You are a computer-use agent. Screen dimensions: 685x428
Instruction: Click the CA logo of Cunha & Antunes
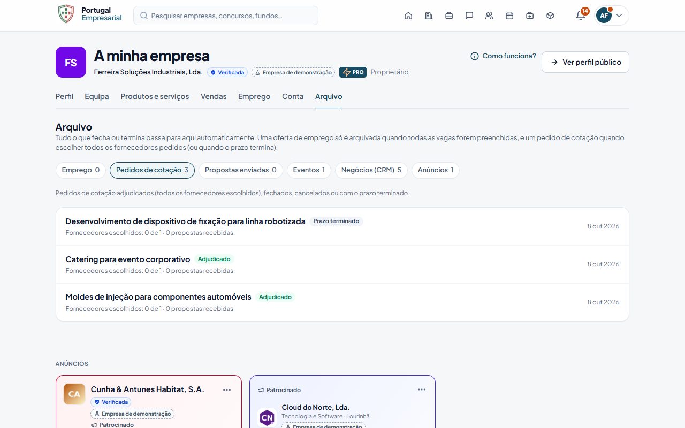pos(74,394)
